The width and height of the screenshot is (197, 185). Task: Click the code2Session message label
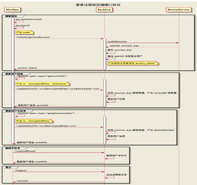[117, 41]
